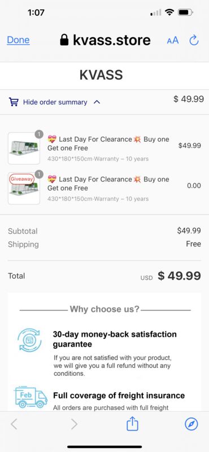Viewport: 209px width, 452px height.
Task: Tap the money-back guarantee refund icon
Action: (29, 340)
